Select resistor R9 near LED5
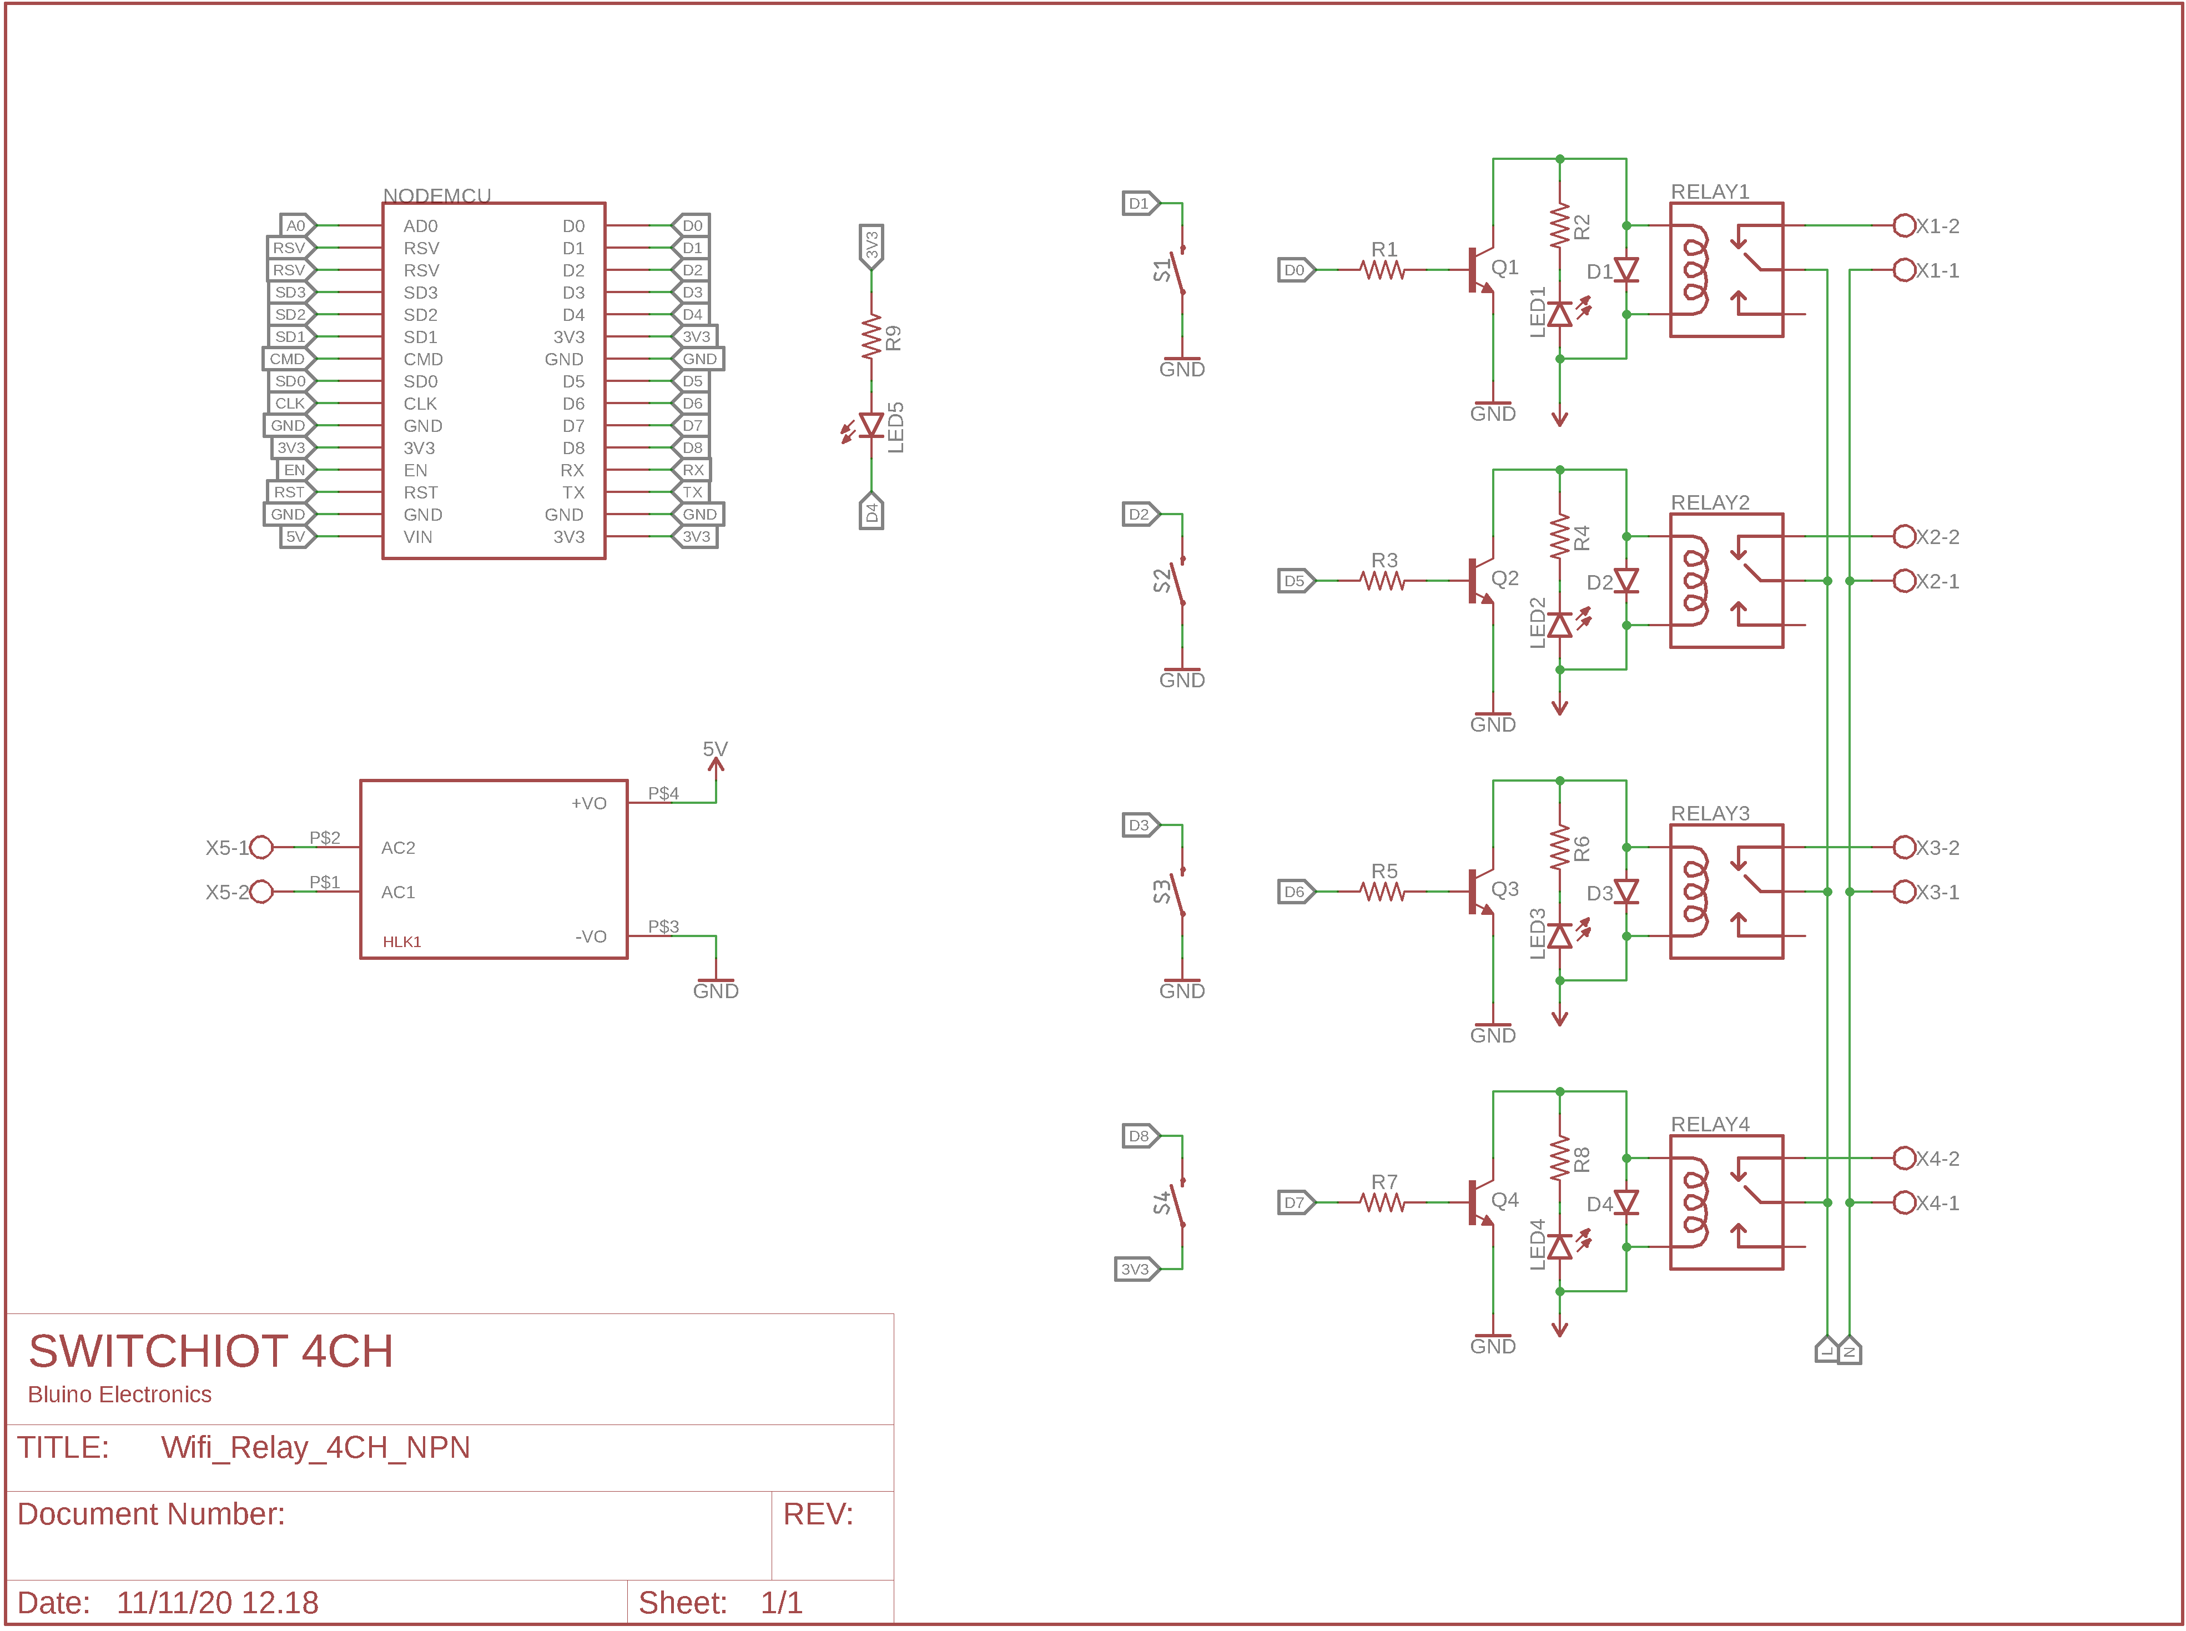2186x1631 pixels. coord(871,338)
